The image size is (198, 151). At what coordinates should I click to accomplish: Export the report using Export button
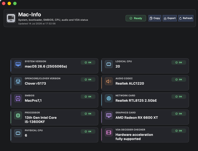point(170,18)
